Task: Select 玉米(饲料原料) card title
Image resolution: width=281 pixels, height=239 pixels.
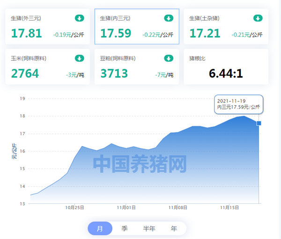Action: tap(29, 58)
